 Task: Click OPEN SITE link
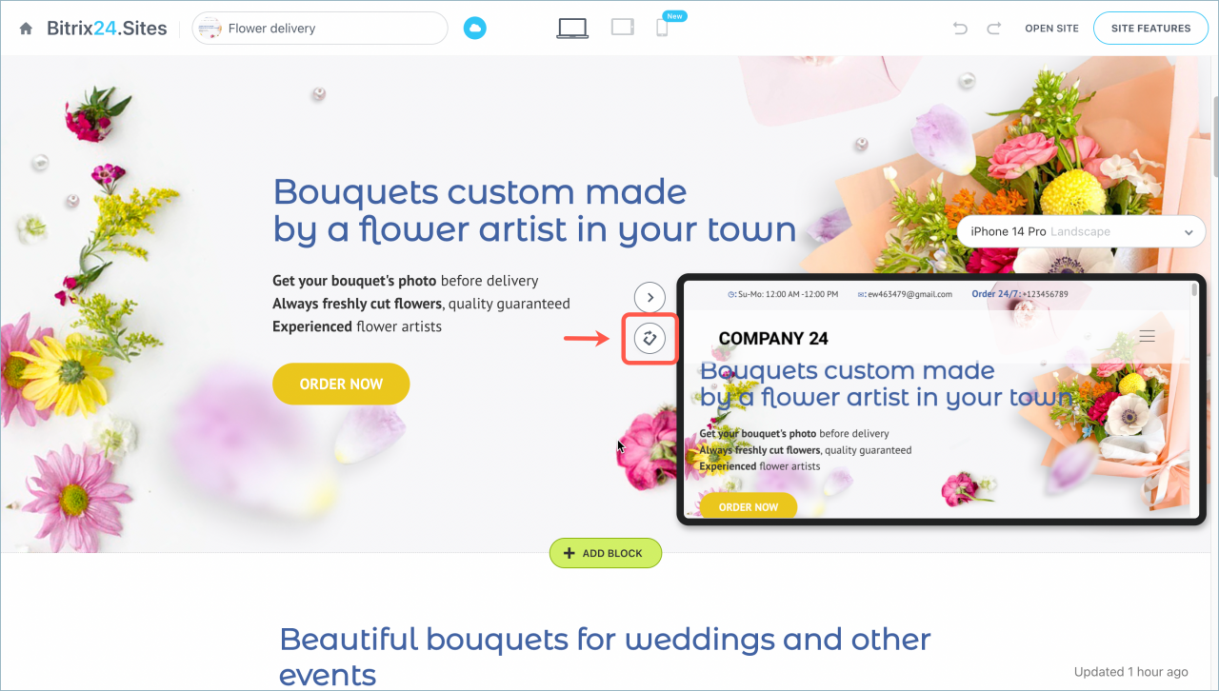pyautogui.click(x=1051, y=29)
